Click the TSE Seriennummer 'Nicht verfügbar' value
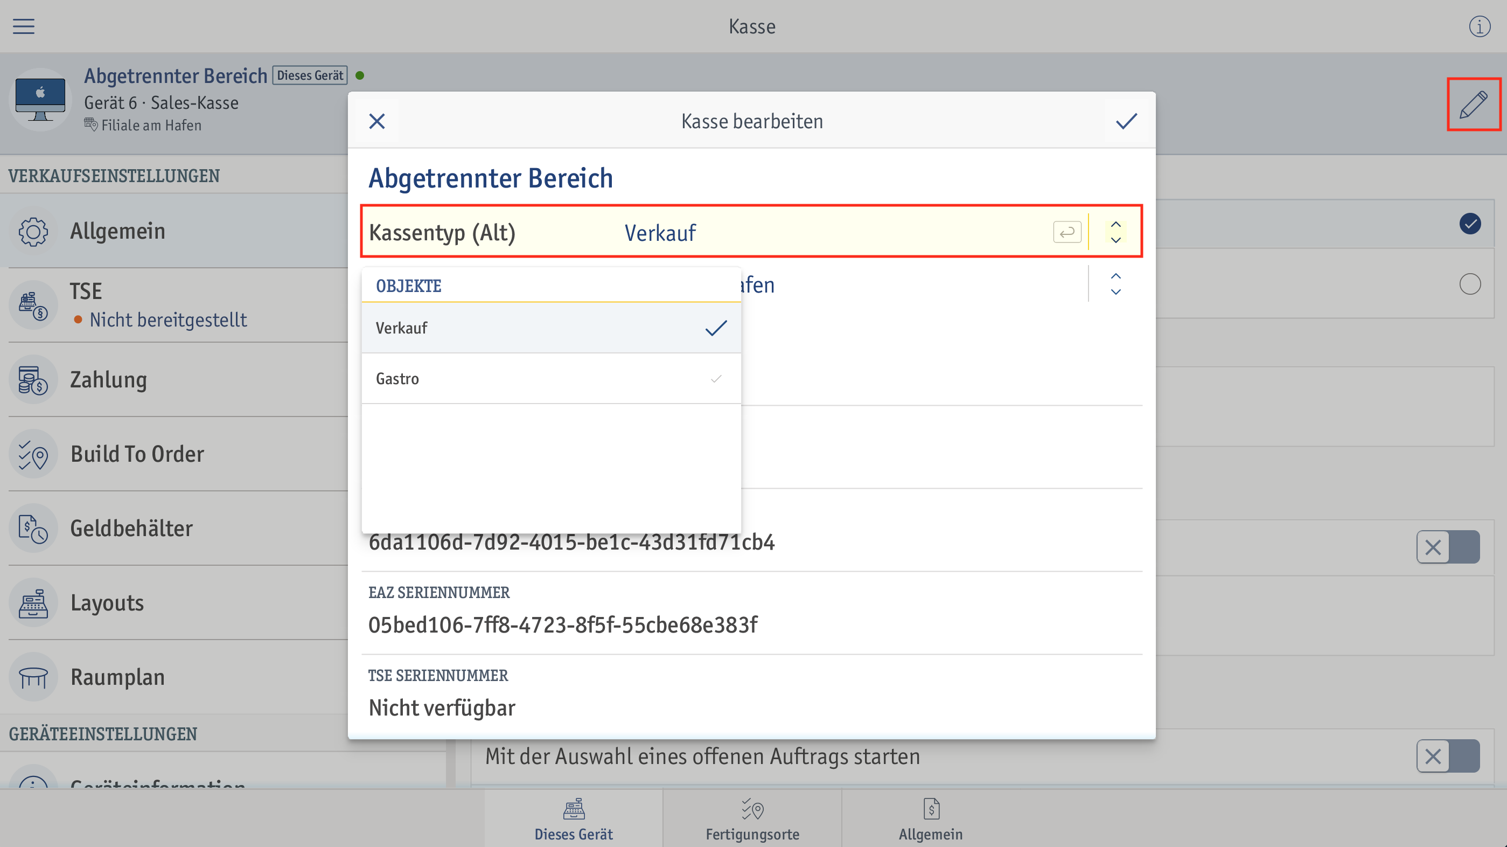 pos(442,707)
